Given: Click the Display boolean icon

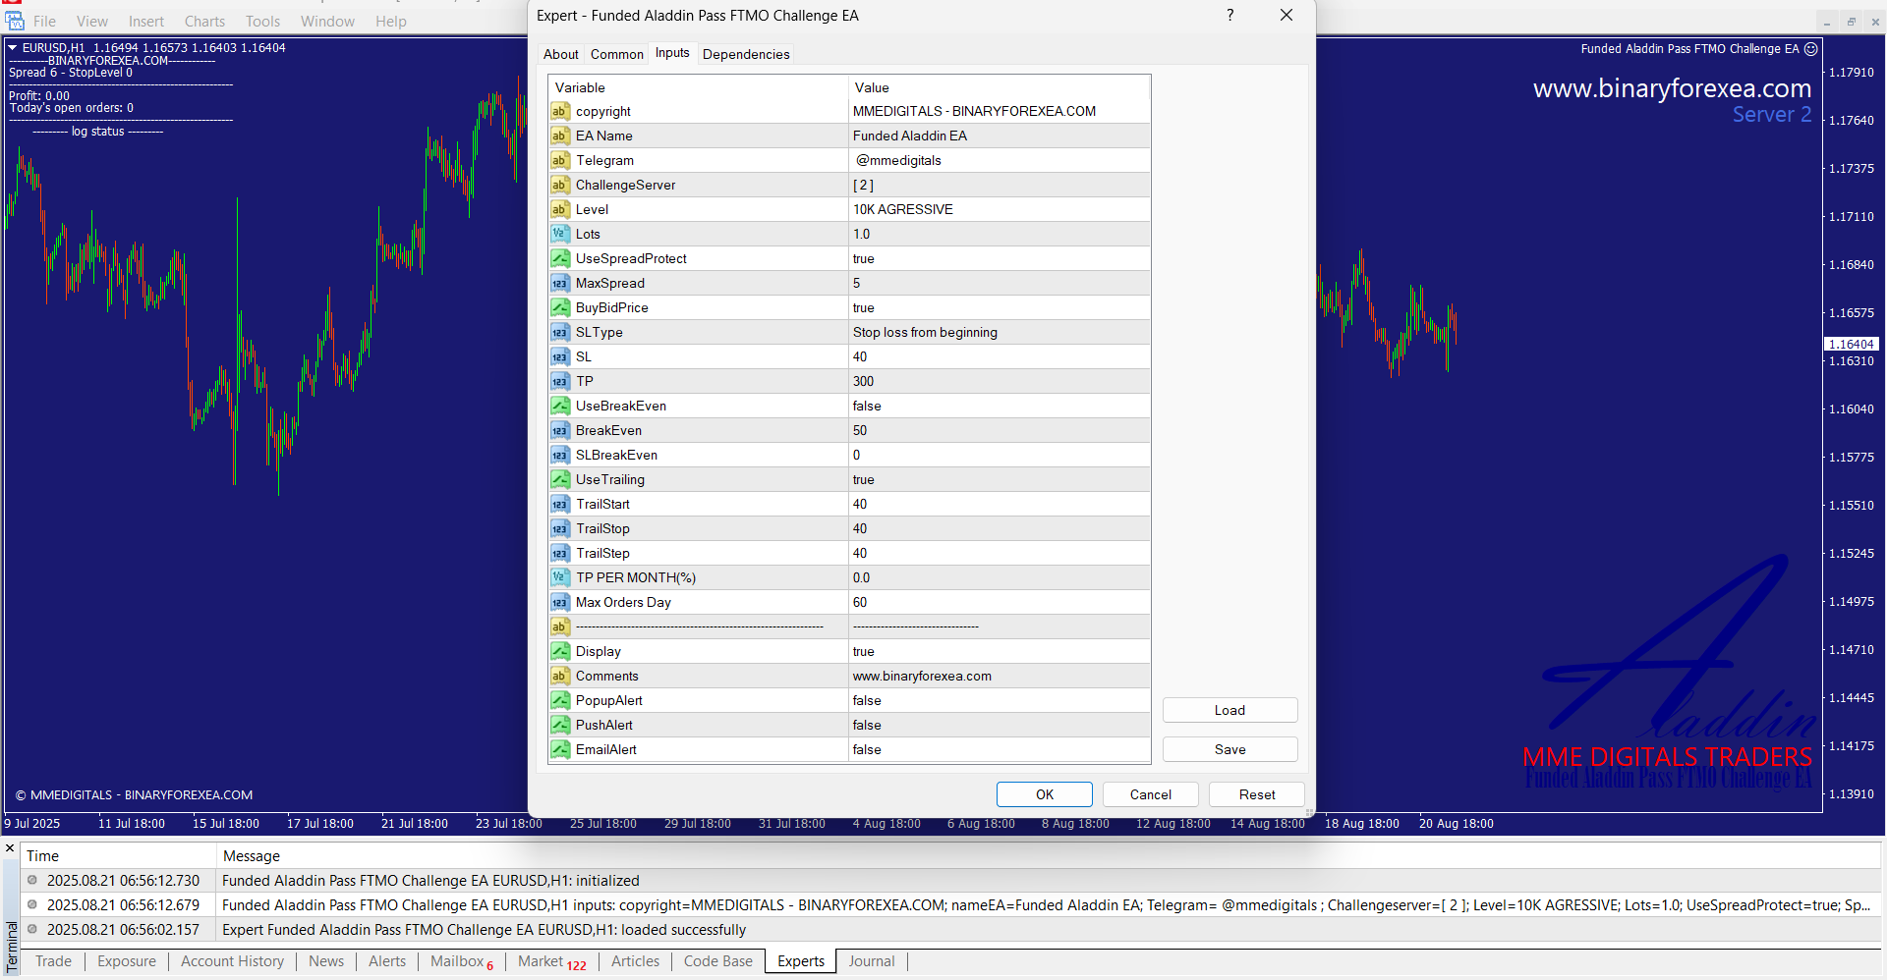Looking at the screenshot, I should (x=560, y=652).
